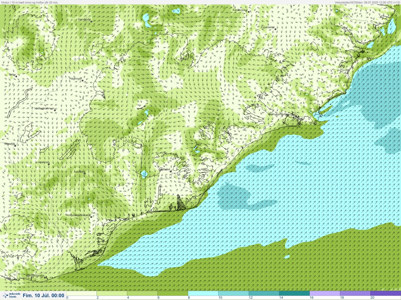Click the Hornafjörður airport station label
The width and height of the screenshot is (401, 300).
282,114
